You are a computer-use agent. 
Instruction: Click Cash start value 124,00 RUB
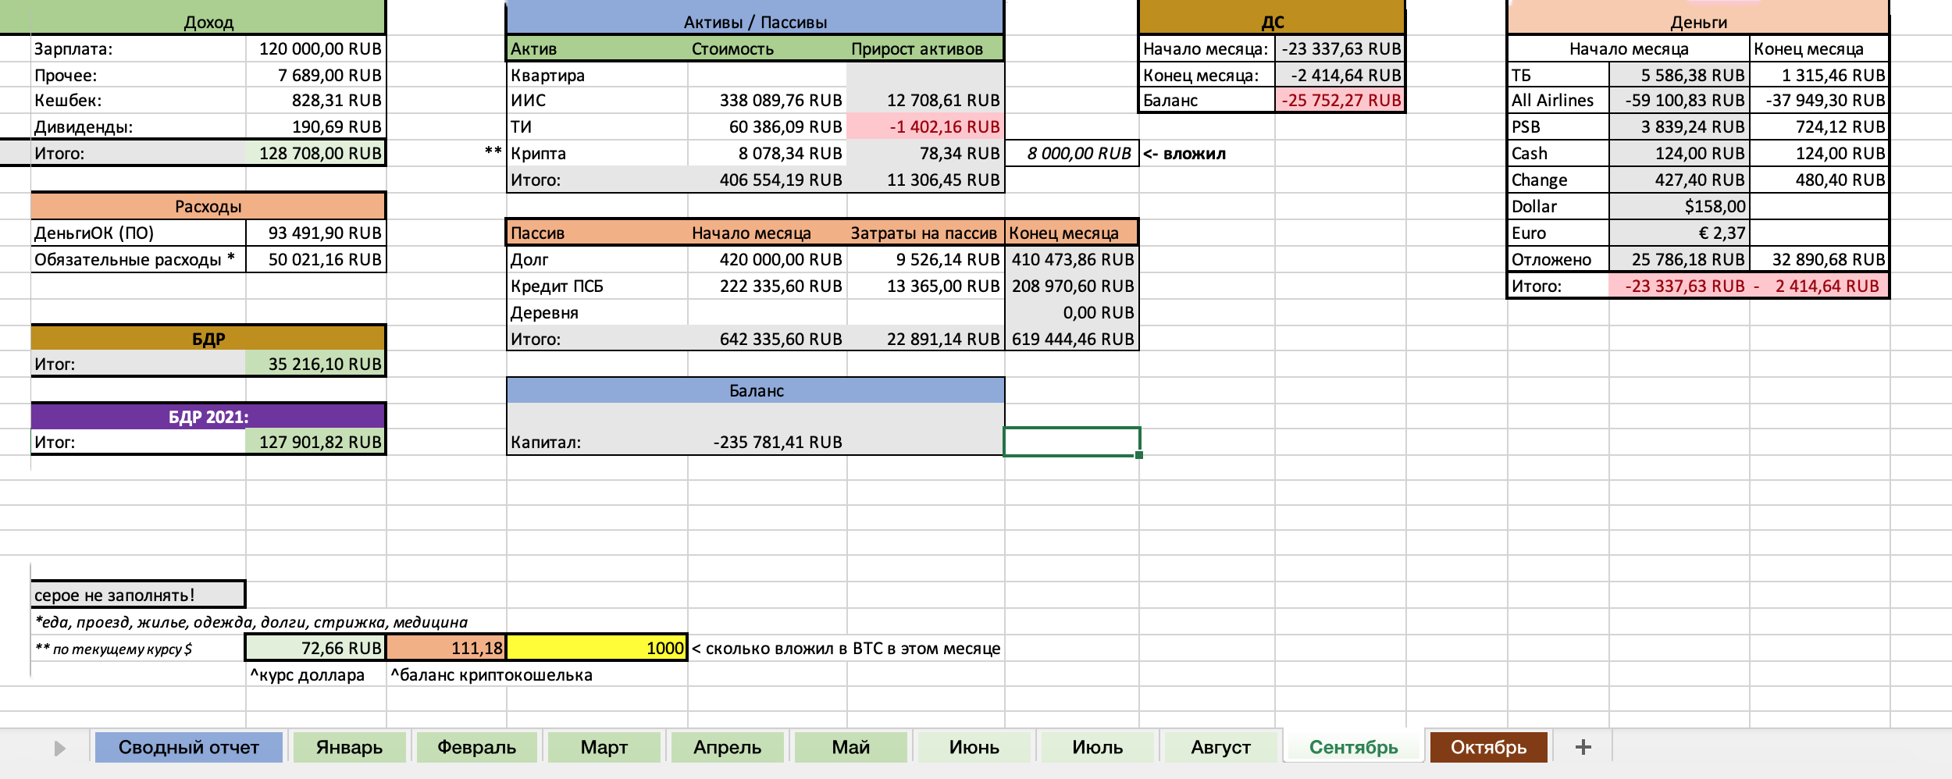tap(1679, 153)
